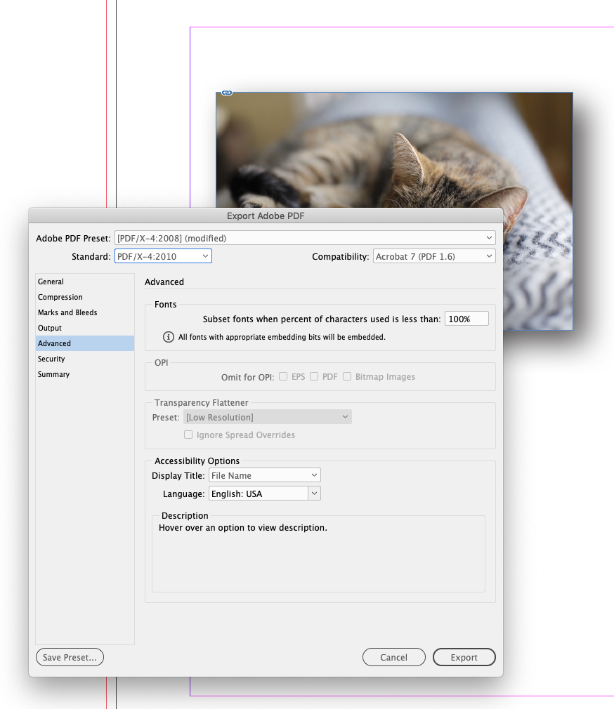
Task: Change the Language from English: USA
Action: 264,493
